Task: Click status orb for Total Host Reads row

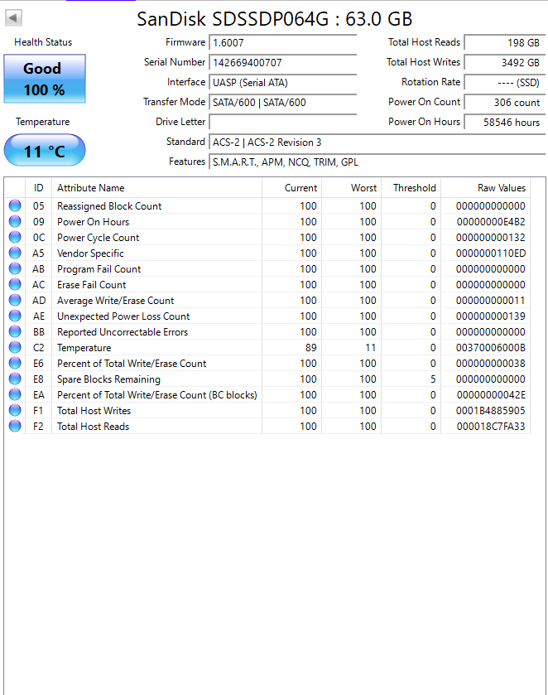Action: click(x=15, y=426)
